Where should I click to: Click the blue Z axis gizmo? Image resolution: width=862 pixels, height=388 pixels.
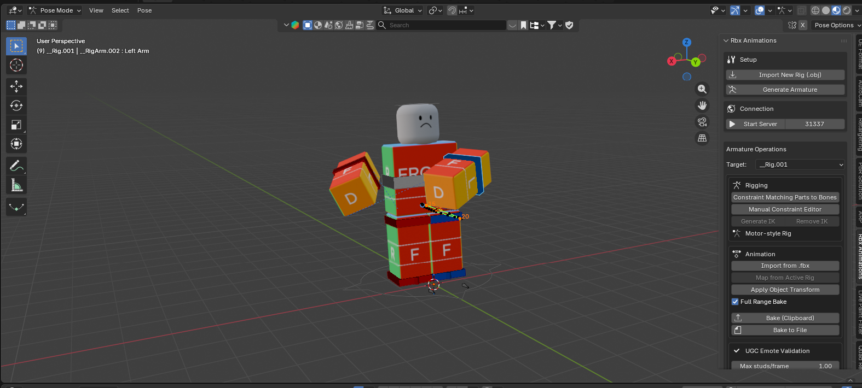[687, 42]
